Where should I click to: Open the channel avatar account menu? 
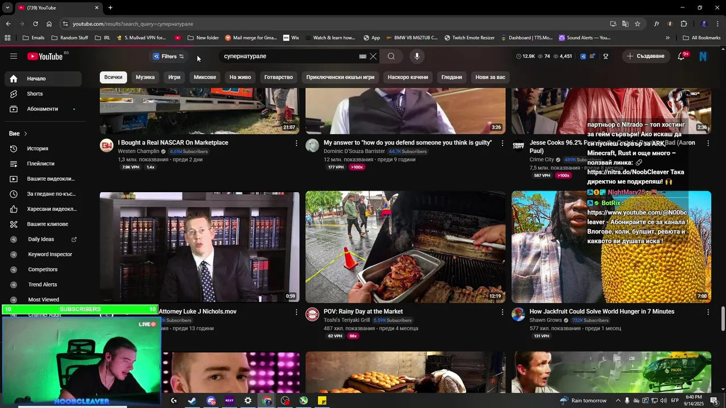point(703,56)
